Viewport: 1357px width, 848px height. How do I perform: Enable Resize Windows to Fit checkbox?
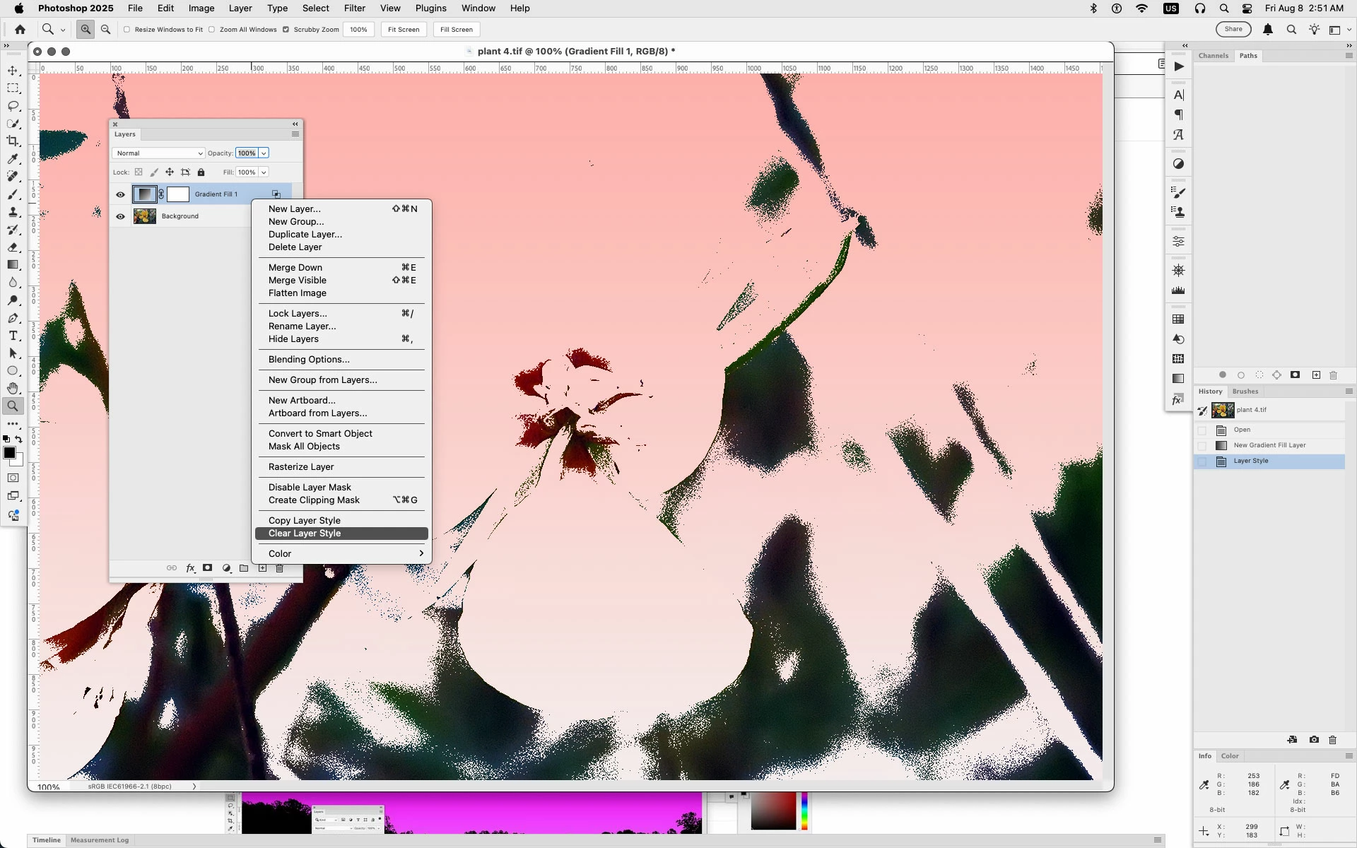(x=127, y=30)
